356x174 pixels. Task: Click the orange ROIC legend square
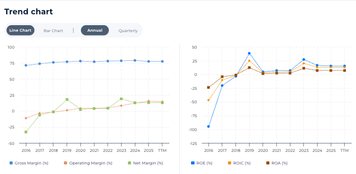229,163
